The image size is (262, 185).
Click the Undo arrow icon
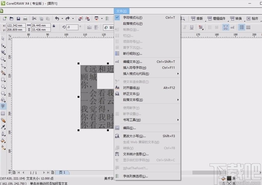pos(57,18)
